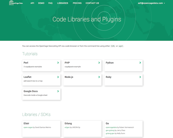173x138 pixels.
Task: Click the 'copy&paste example' PHP description
Action: click(x=73, y=67)
